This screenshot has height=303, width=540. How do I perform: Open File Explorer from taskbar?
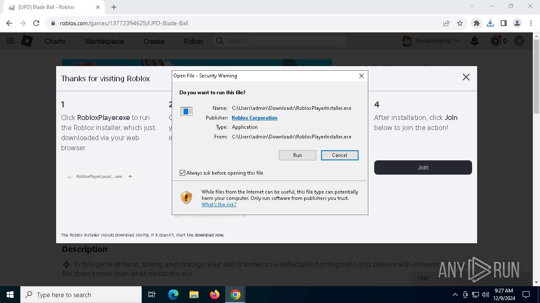click(194, 295)
